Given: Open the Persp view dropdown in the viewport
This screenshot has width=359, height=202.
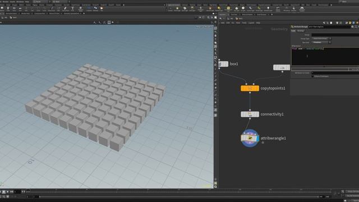Looking at the screenshot, I should [199, 27].
